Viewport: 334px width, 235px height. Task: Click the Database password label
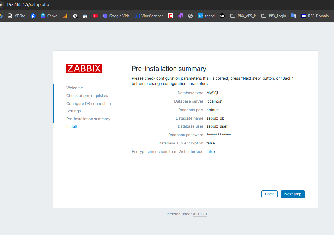(186, 135)
